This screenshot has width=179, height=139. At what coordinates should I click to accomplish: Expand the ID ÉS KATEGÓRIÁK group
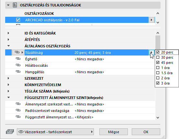click(x=8, y=33)
